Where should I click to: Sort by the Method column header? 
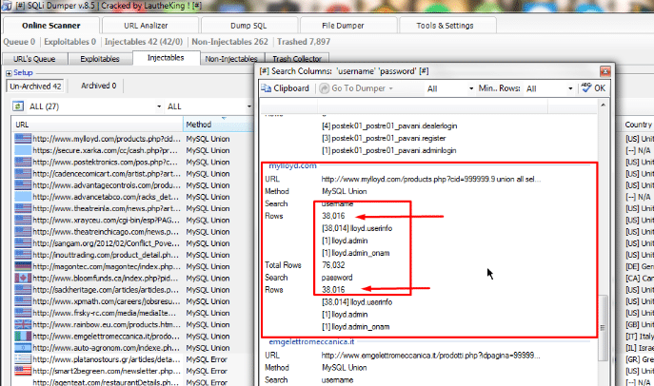[218, 125]
